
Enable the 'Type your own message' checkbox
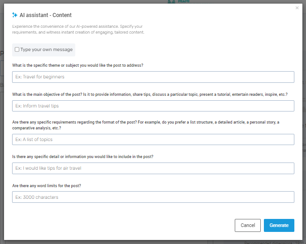click(x=17, y=50)
